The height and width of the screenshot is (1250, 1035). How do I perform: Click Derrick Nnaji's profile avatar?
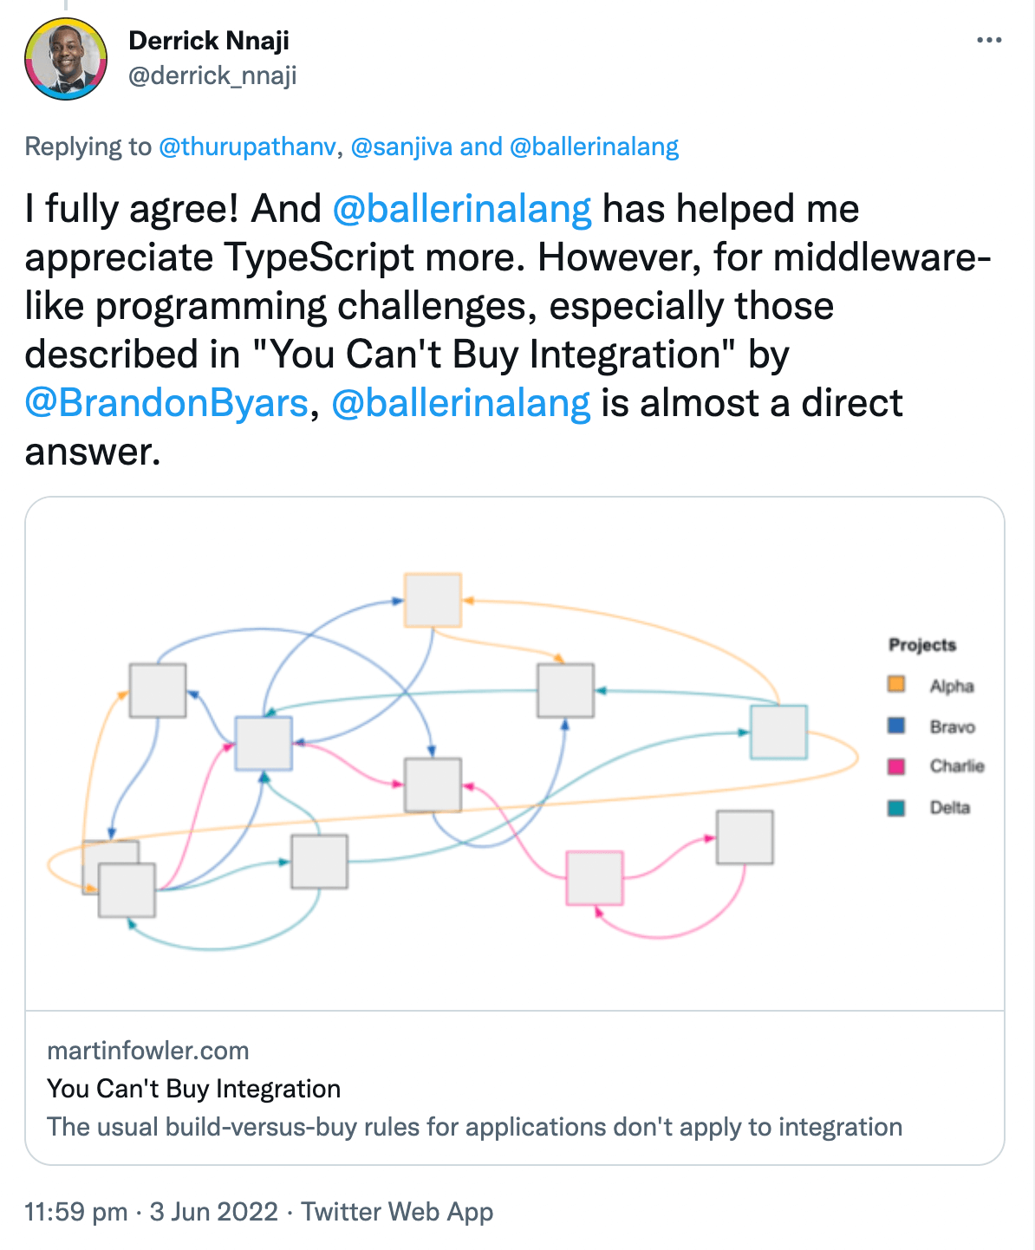(66, 59)
